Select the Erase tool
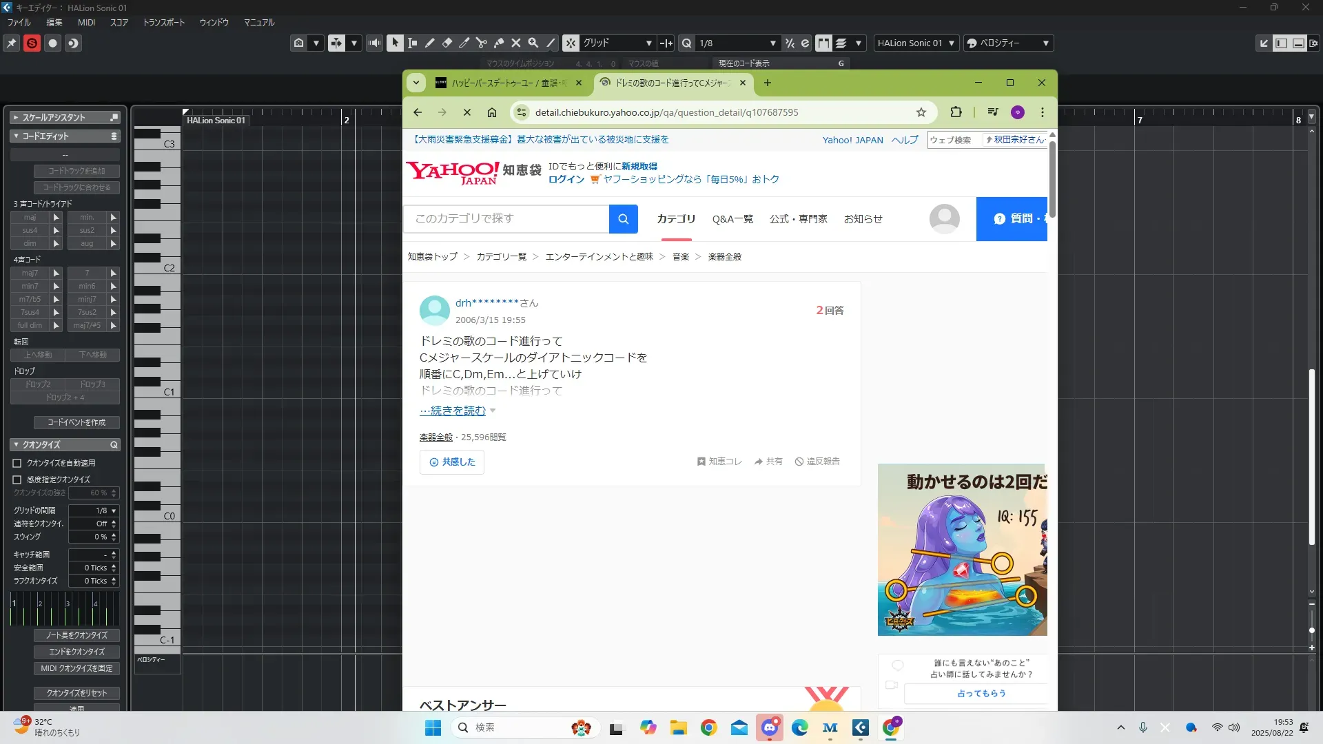 (447, 43)
